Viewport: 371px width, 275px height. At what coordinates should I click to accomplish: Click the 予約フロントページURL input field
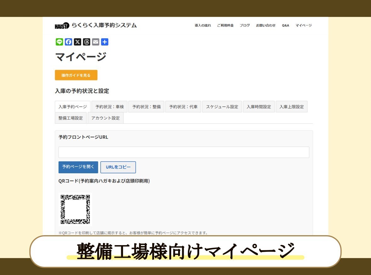point(184,152)
